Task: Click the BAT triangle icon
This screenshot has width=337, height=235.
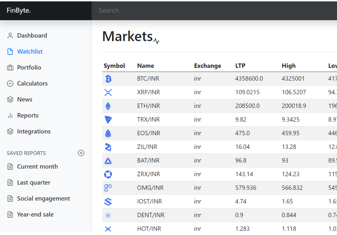Action: (x=108, y=161)
